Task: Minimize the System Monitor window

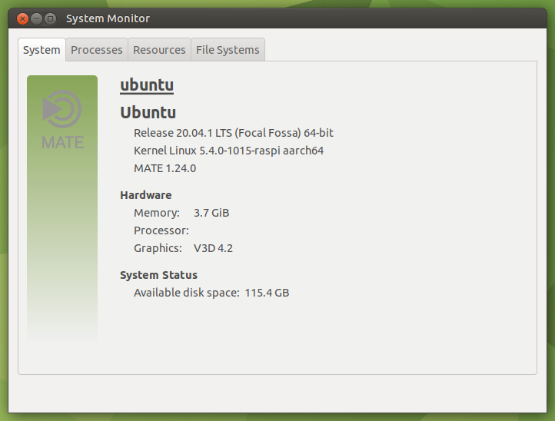Action: (36, 18)
